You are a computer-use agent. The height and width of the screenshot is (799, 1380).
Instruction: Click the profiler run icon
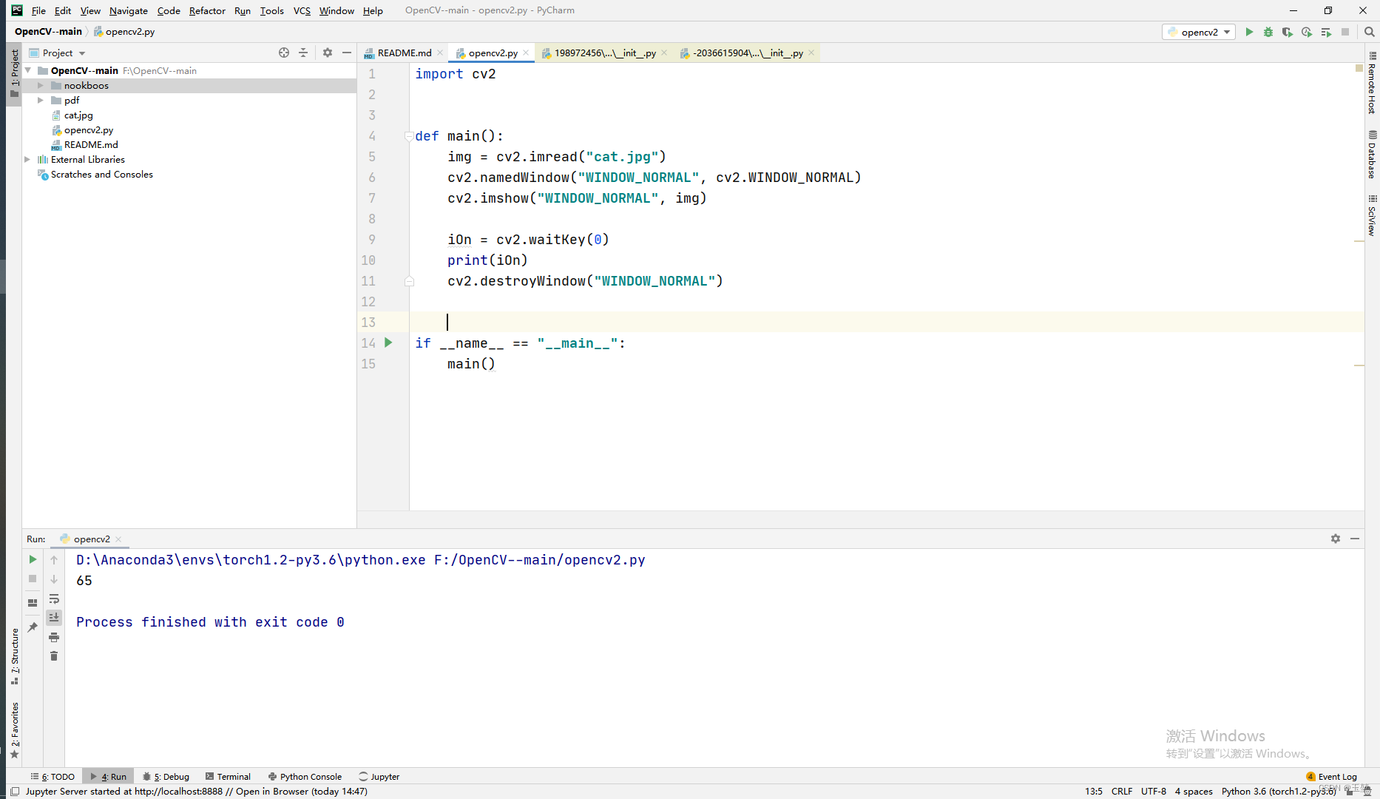click(1307, 32)
